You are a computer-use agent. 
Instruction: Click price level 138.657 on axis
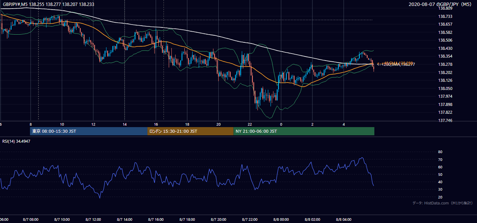[x=446, y=24]
